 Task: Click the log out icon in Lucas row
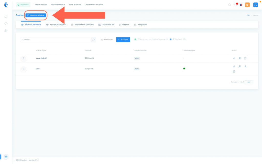pyautogui.click(x=245, y=58)
